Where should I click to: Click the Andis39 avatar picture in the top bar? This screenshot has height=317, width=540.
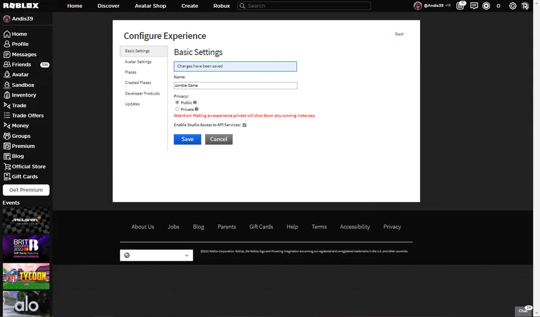point(418,6)
